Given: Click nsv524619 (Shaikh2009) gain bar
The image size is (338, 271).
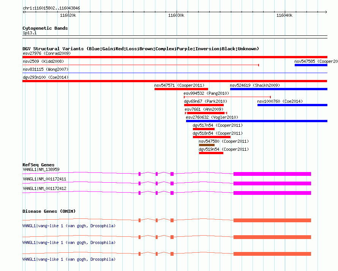Looking at the screenshot, I should (x=279, y=89).
